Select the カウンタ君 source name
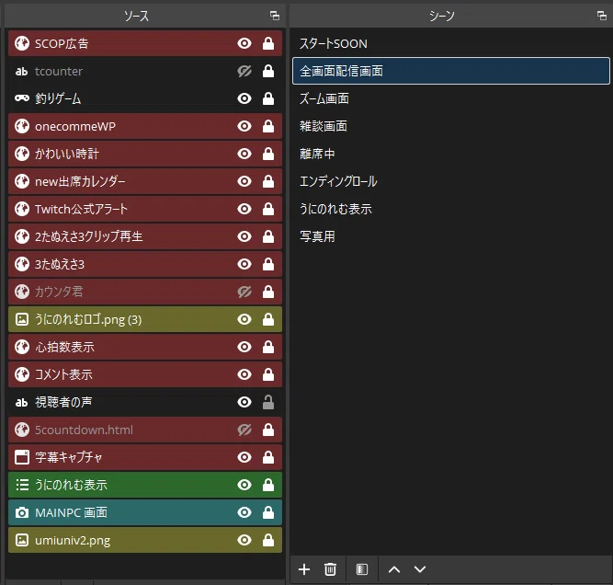Image resolution: width=613 pixels, height=585 pixels. point(59,292)
